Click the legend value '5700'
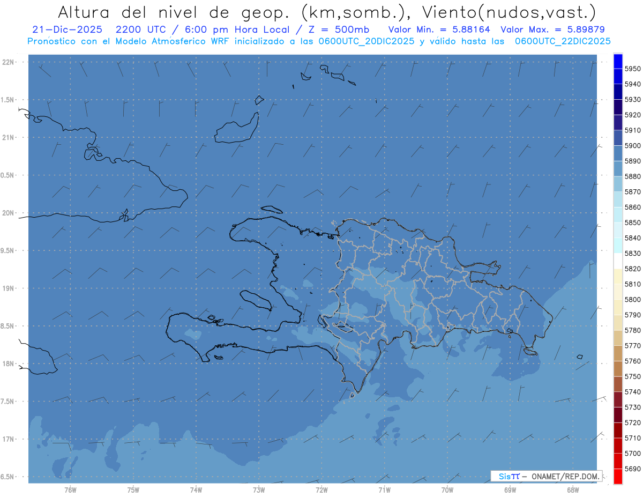Viewport: 643px width, 497px height. pos(633,453)
